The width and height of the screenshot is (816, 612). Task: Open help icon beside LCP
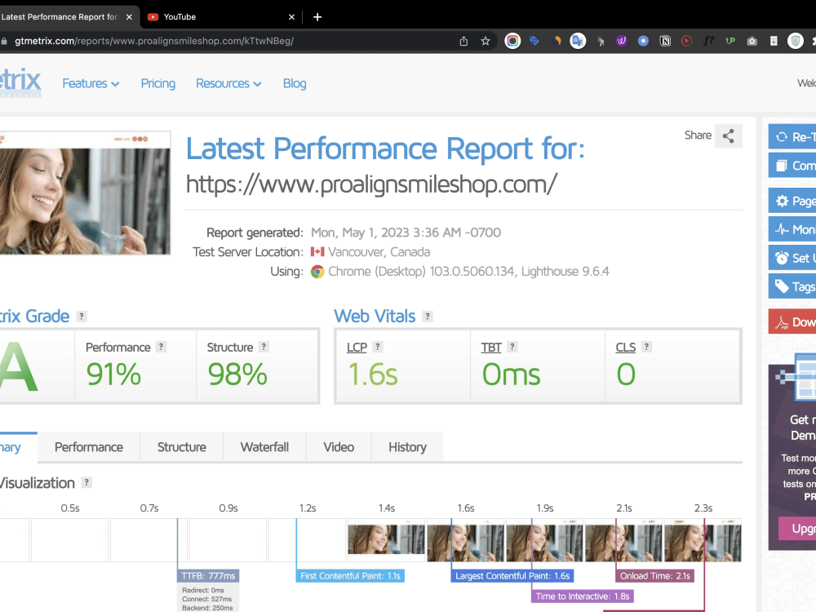378,347
